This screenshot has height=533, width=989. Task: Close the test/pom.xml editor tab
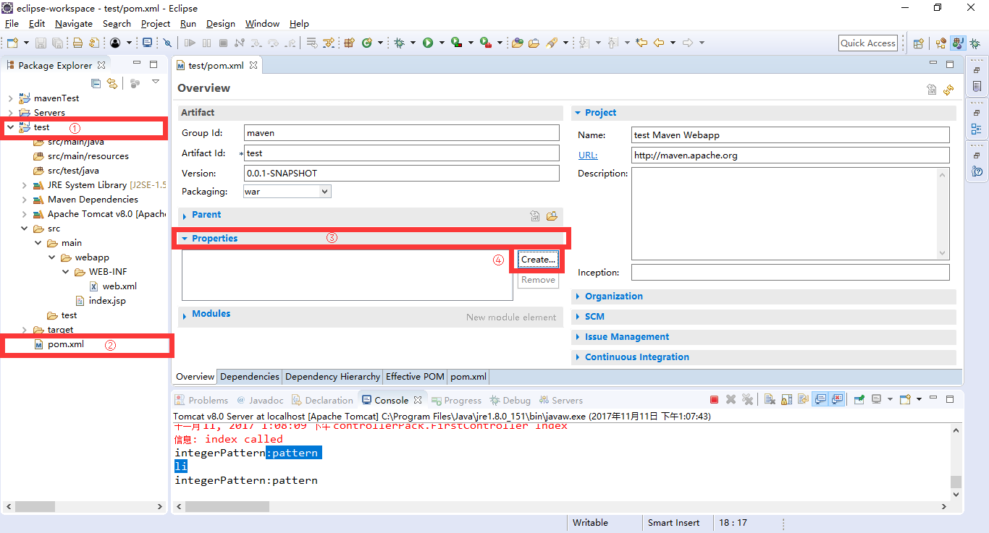(253, 65)
